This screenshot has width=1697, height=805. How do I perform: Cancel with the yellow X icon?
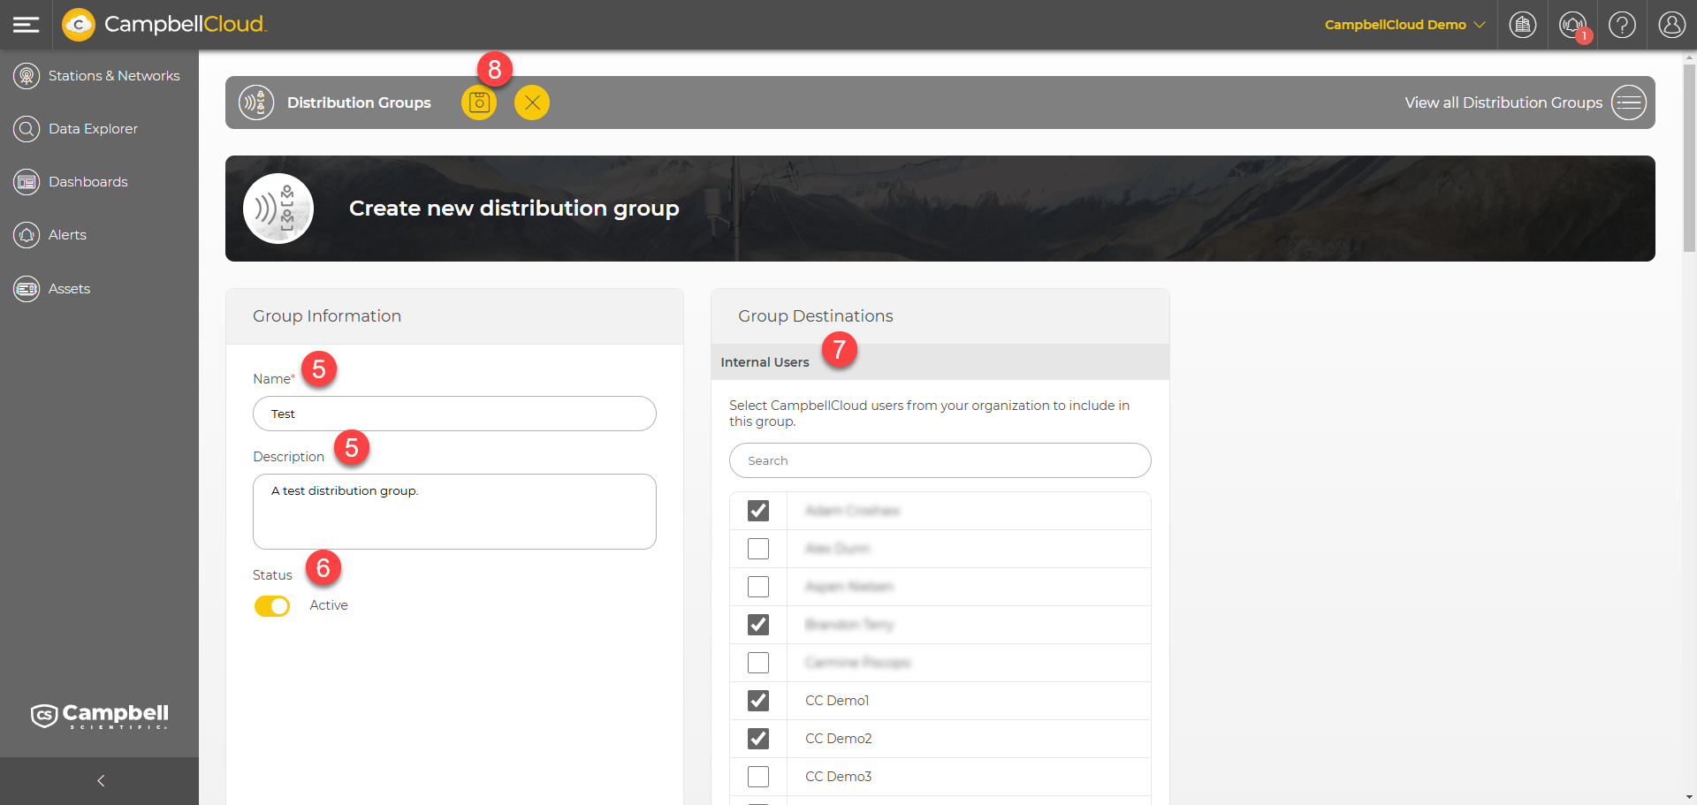pyautogui.click(x=532, y=103)
